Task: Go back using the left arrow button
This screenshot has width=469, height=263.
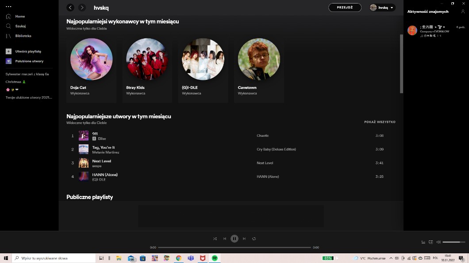Action: (70, 8)
